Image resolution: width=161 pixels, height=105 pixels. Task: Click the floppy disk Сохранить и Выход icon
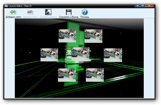[x=69, y=12]
